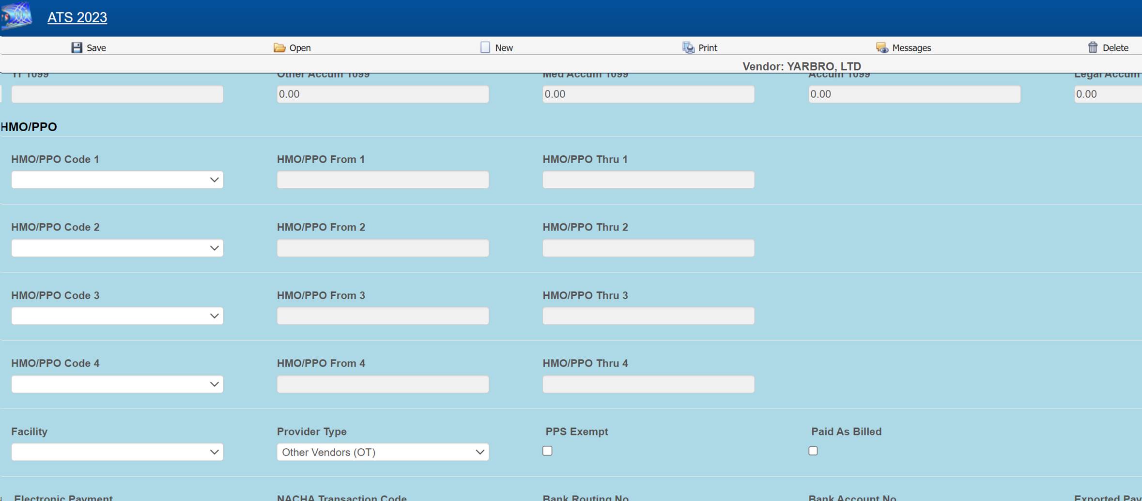Click inside the Other Accum 1099 field

(382, 94)
